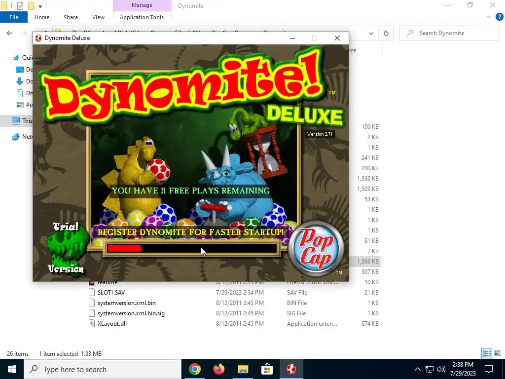
Task: Minimize the Dynomite Deluxe window
Action: pos(292,38)
